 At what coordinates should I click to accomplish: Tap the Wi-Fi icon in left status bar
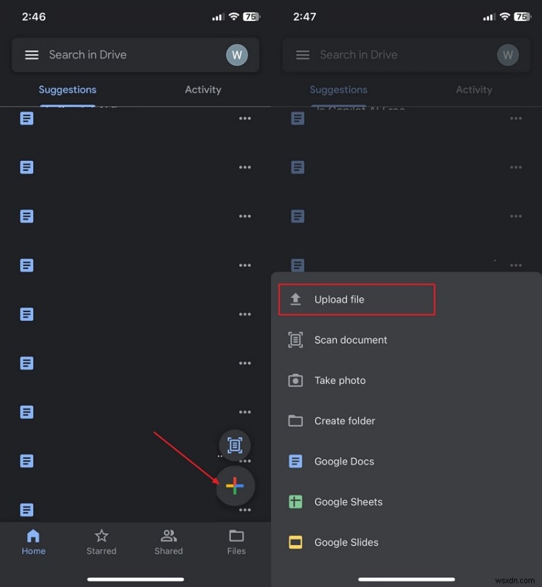tap(234, 16)
